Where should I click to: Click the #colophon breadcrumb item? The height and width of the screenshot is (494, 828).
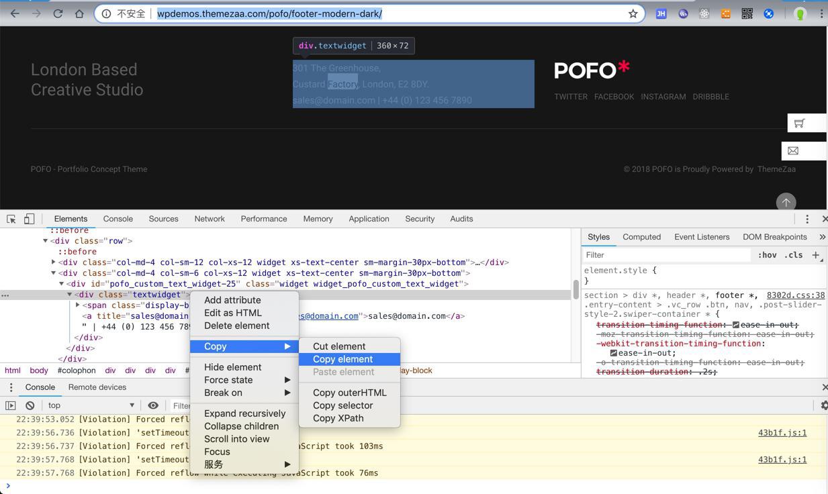pos(77,370)
